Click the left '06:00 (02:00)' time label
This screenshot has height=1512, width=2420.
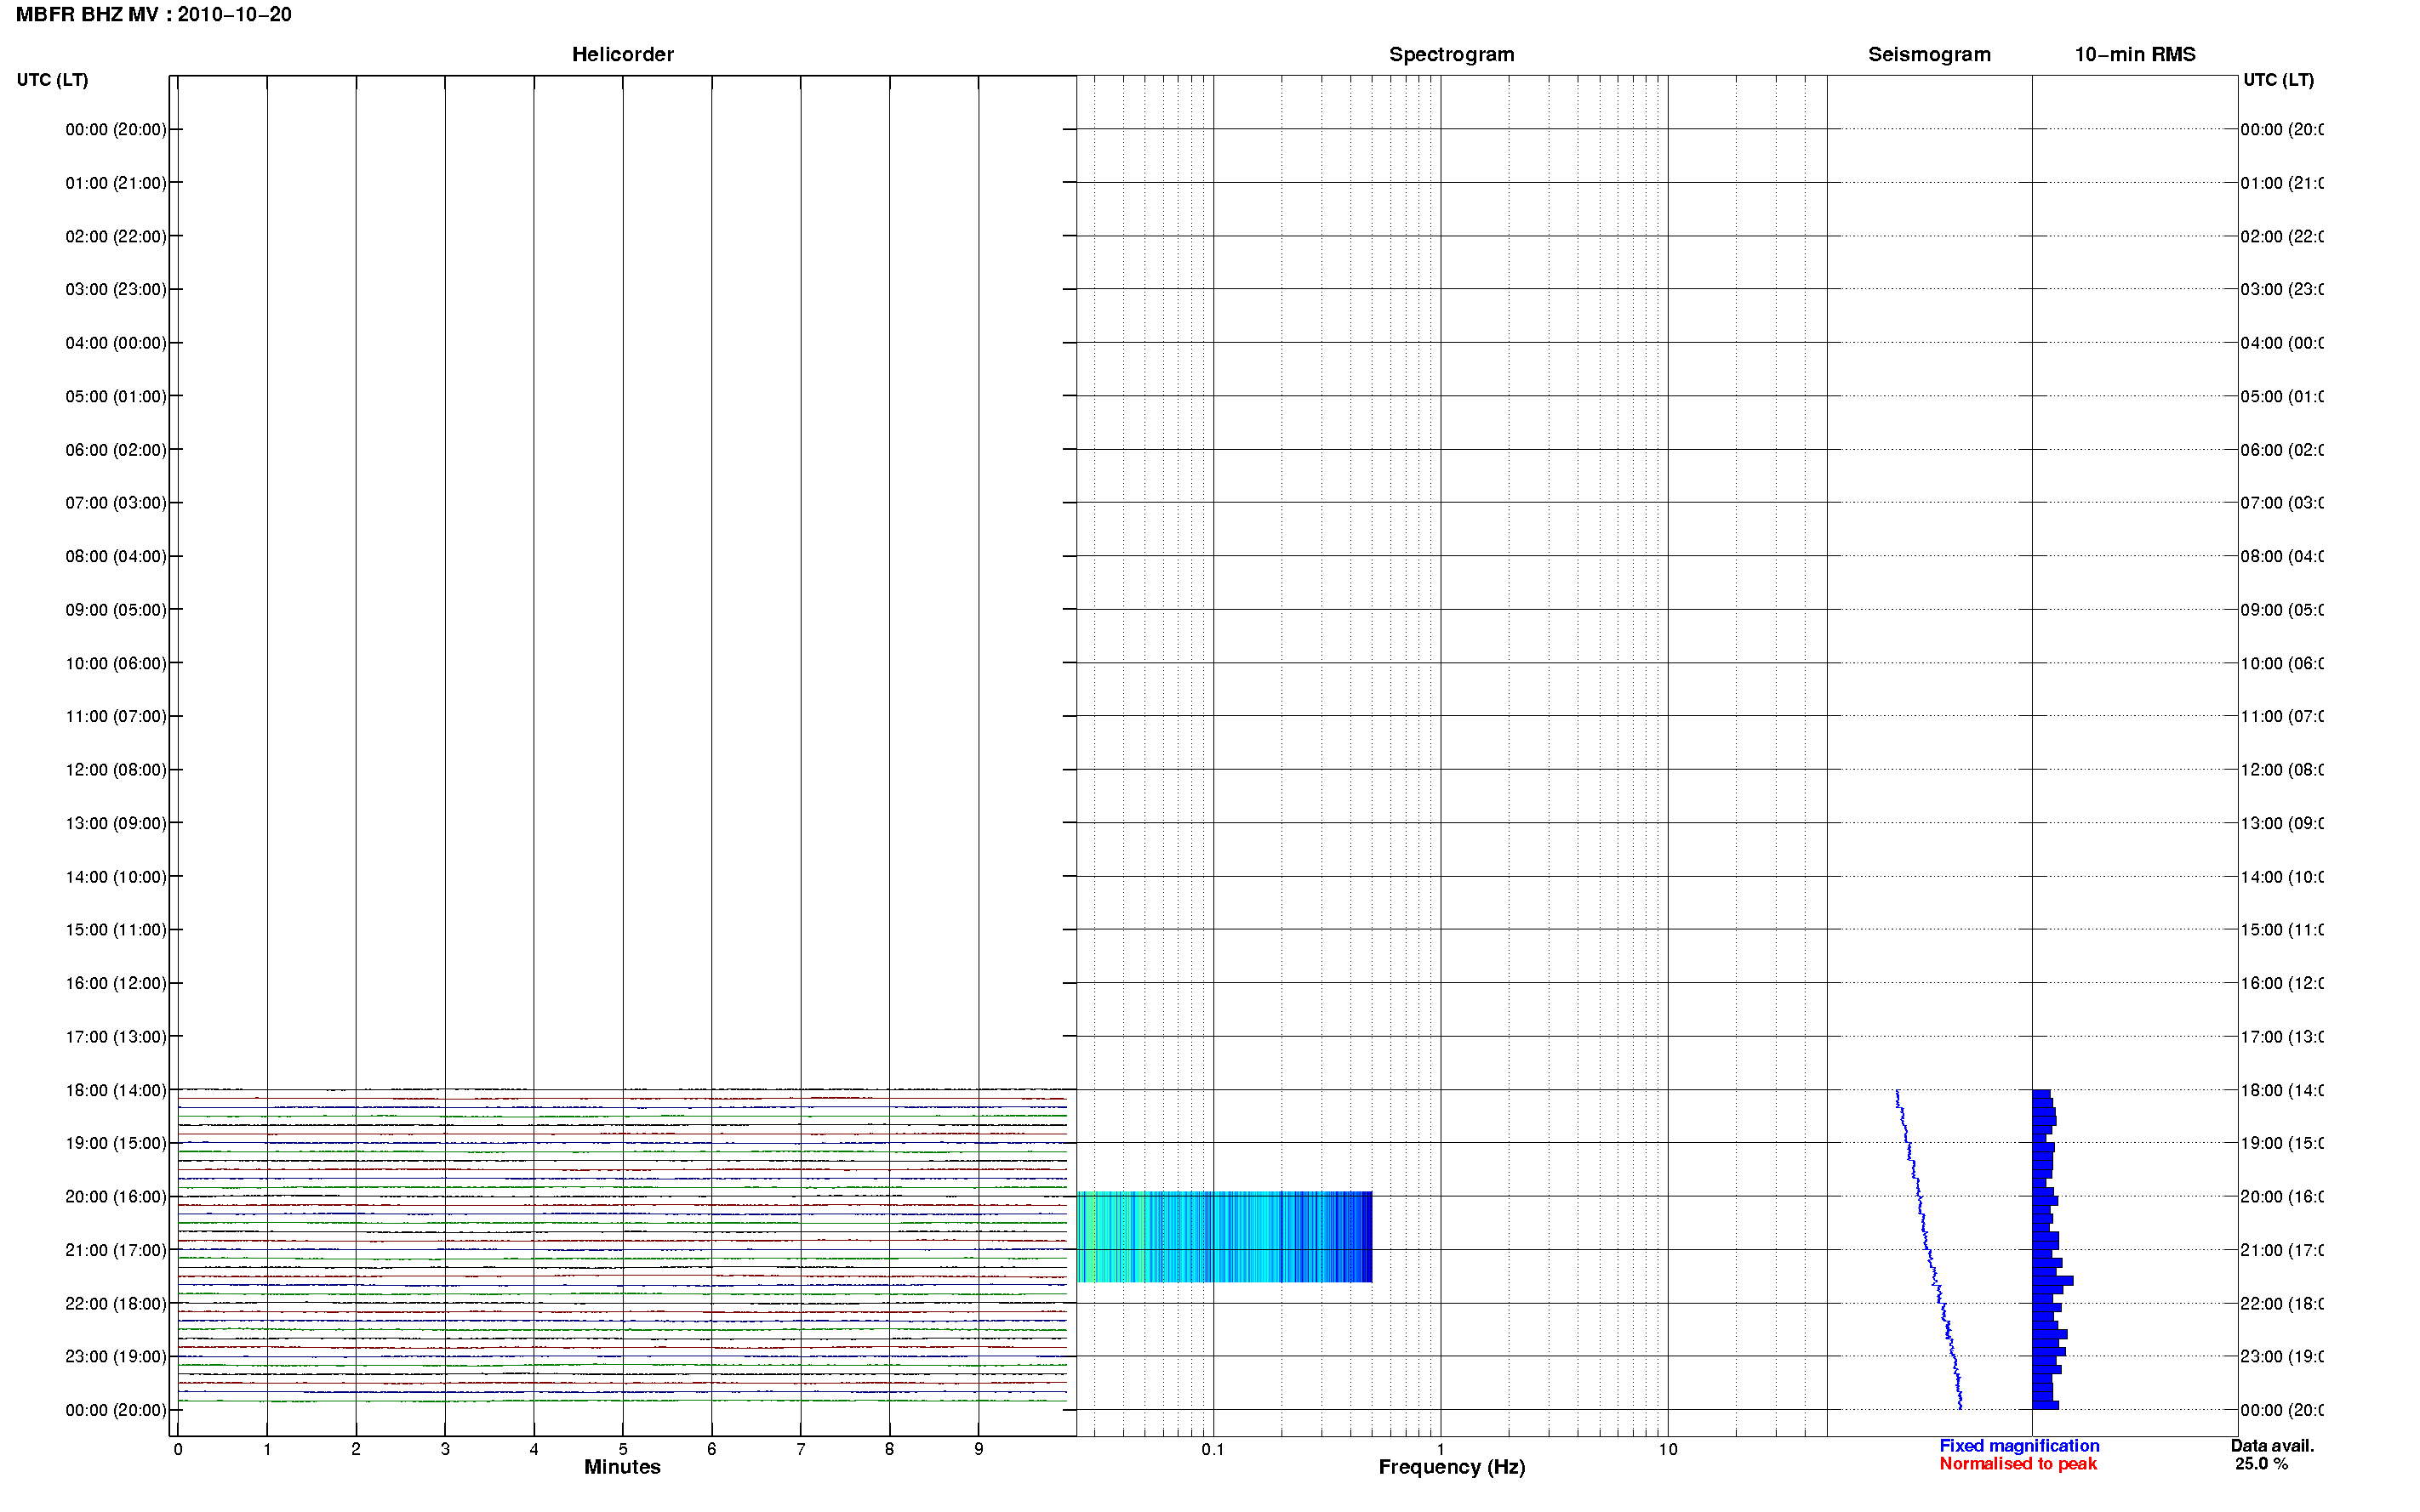click(x=116, y=450)
